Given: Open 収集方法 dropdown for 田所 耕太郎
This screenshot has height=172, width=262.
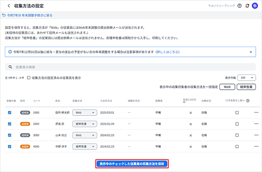Looking at the screenshot, I should point(84,113).
